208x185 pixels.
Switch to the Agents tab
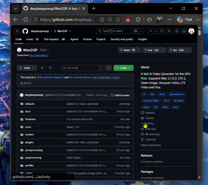[x=74, y=39]
